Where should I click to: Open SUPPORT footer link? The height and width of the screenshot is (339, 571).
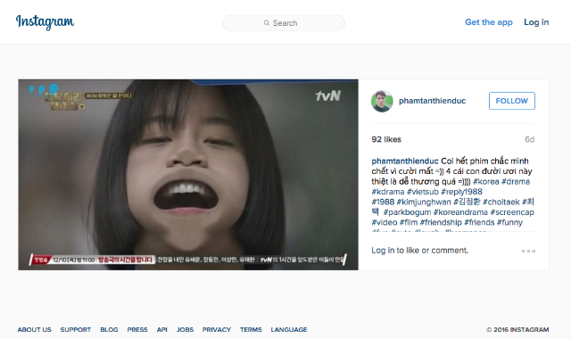coord(75,329)
